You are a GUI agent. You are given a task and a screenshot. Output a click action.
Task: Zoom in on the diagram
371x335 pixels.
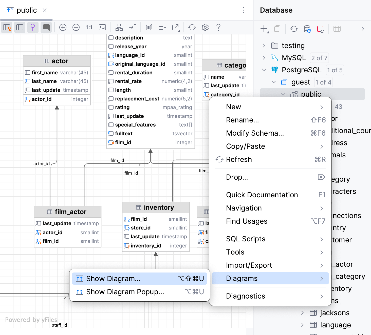point(63,27)
